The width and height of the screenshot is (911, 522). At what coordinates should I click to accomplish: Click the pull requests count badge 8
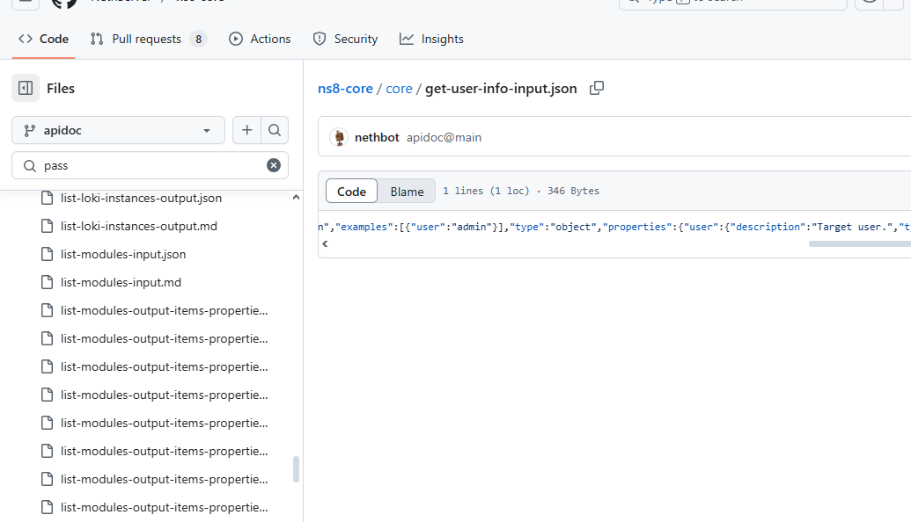tap(198, 39)
